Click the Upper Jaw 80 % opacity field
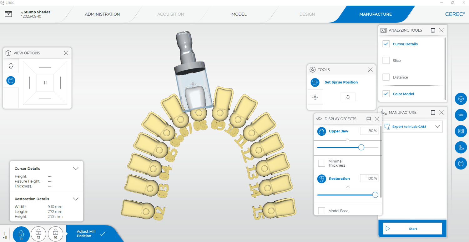469x242 pixels. tap(369, 131)
